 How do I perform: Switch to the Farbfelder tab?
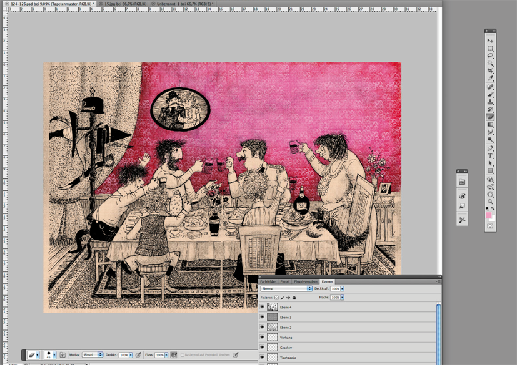point(268,281)
